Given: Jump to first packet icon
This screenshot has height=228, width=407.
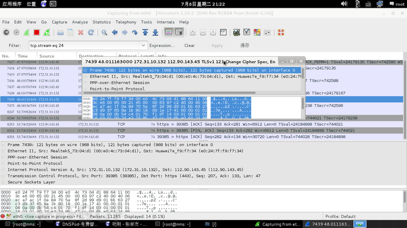Looking at the screenshot, I should [x=145, y=32].
